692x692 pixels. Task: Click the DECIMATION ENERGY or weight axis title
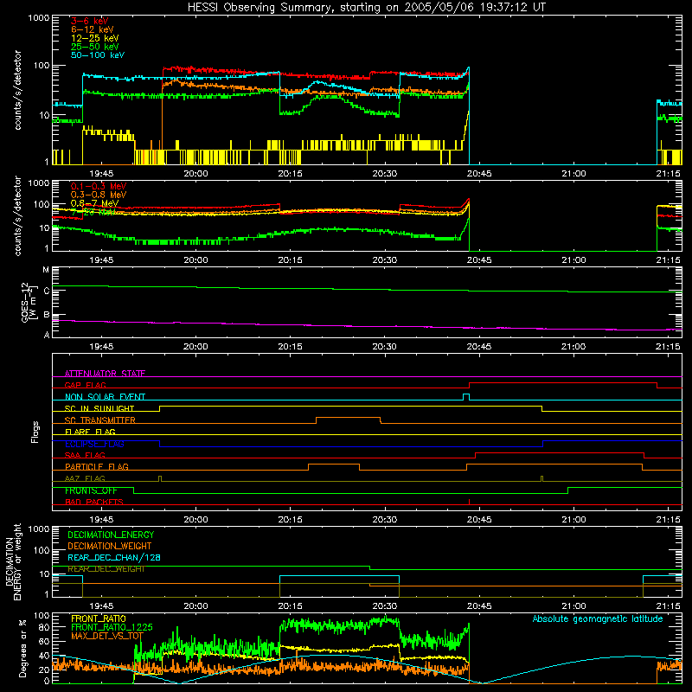[x=13, y=561]
